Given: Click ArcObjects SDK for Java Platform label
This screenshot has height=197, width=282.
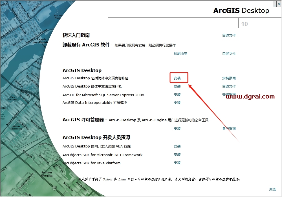Looking at the screenshot, I should click(91, 163).
